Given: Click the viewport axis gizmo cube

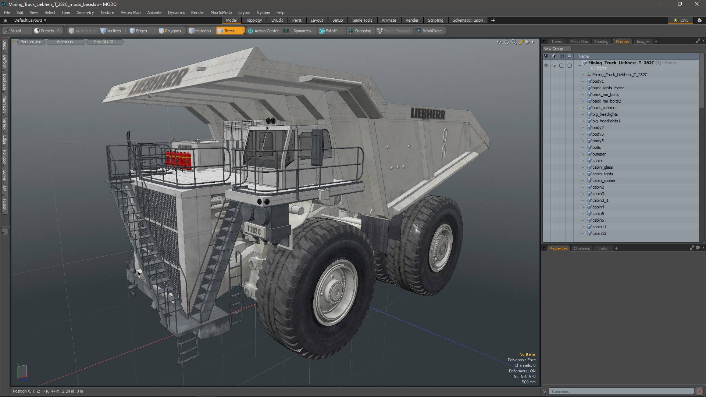Looking at the screenshot, I should [22, 372].
